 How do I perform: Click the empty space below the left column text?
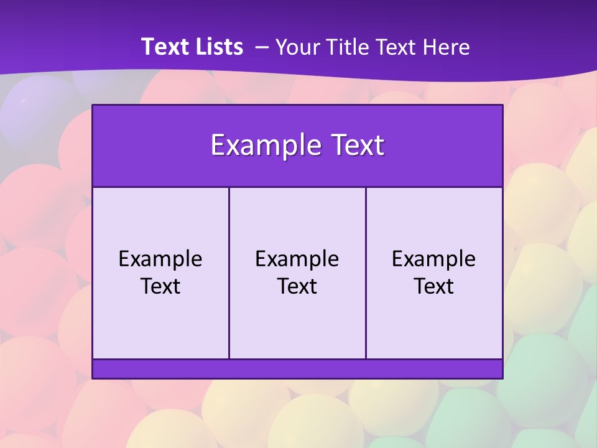click(160, 330)
